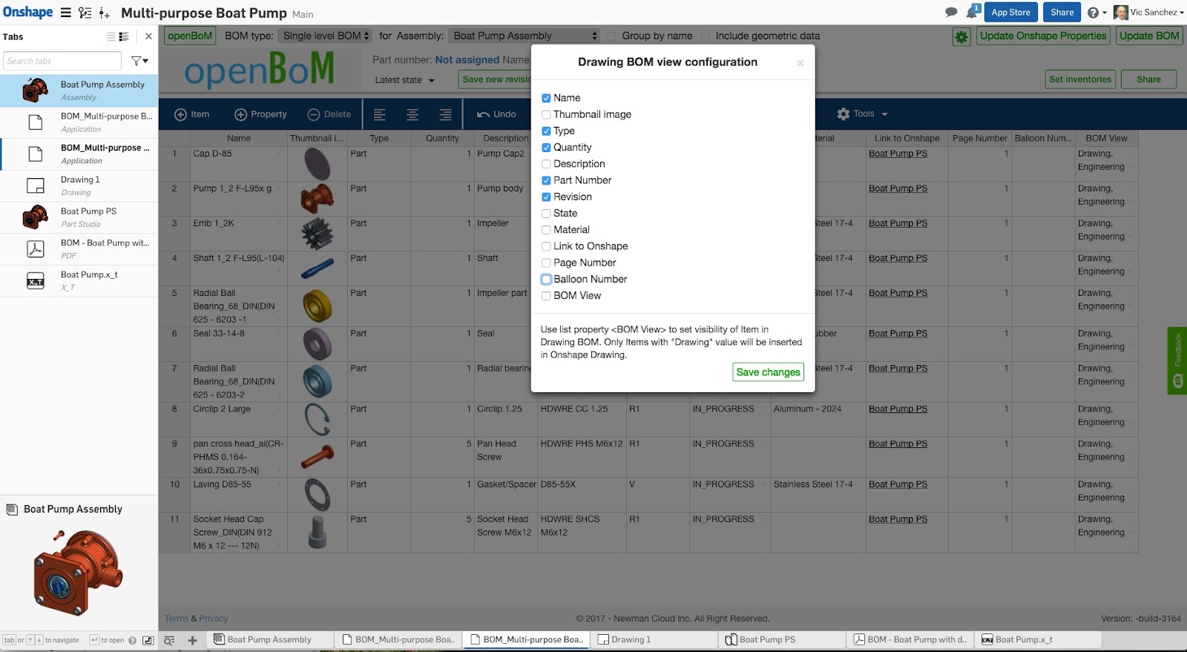Click the Update BOM button

tap(1149, 36)
